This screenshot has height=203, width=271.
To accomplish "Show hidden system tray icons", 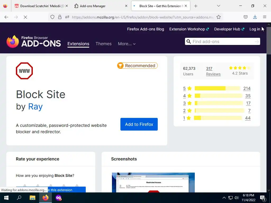I will [224, 198].
